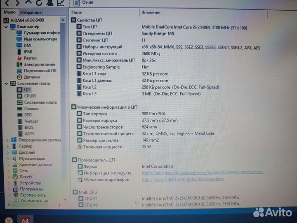Click the Forward navigation arrow in toolbar
Viewport: 297px width, 223px height.
[x=17, y=2]
